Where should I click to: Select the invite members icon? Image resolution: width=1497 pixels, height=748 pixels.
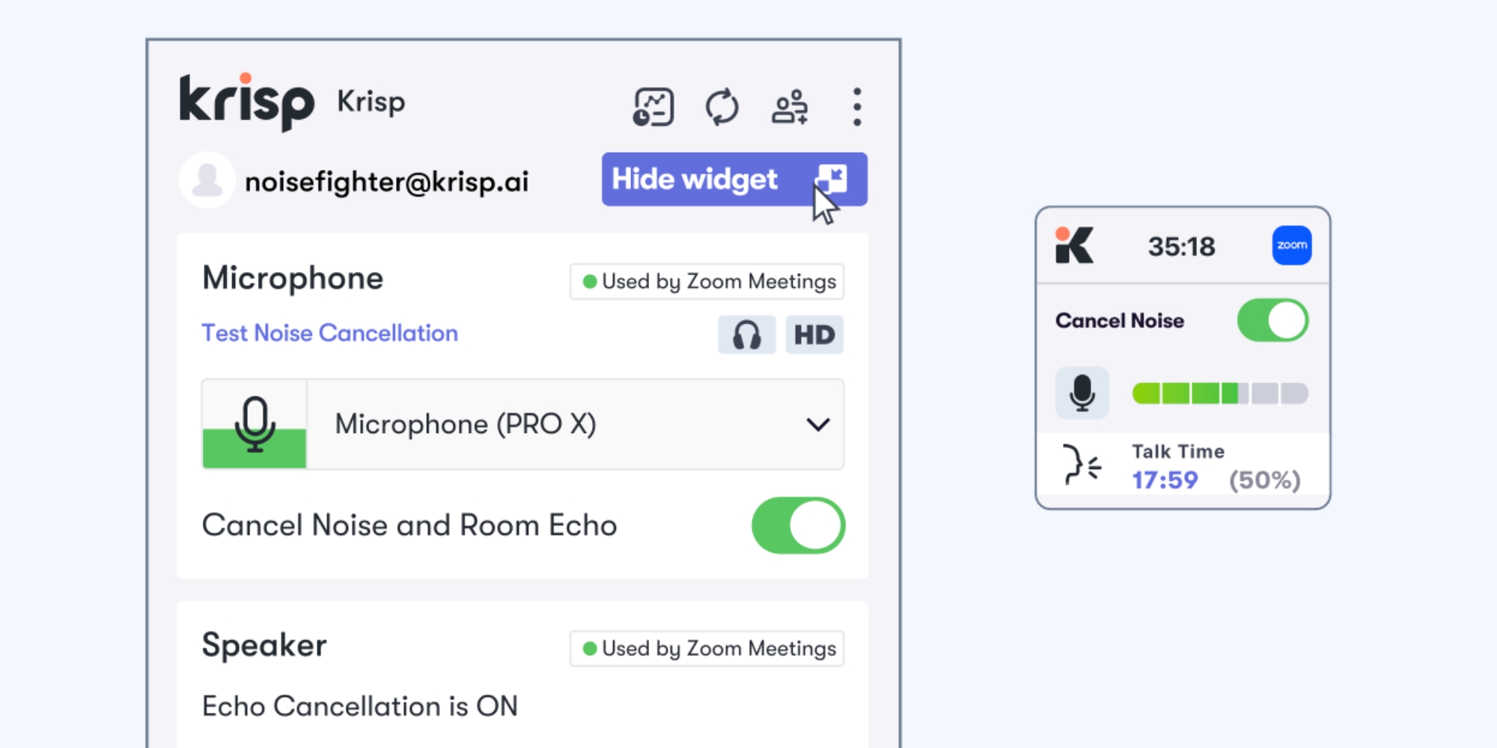788,107
